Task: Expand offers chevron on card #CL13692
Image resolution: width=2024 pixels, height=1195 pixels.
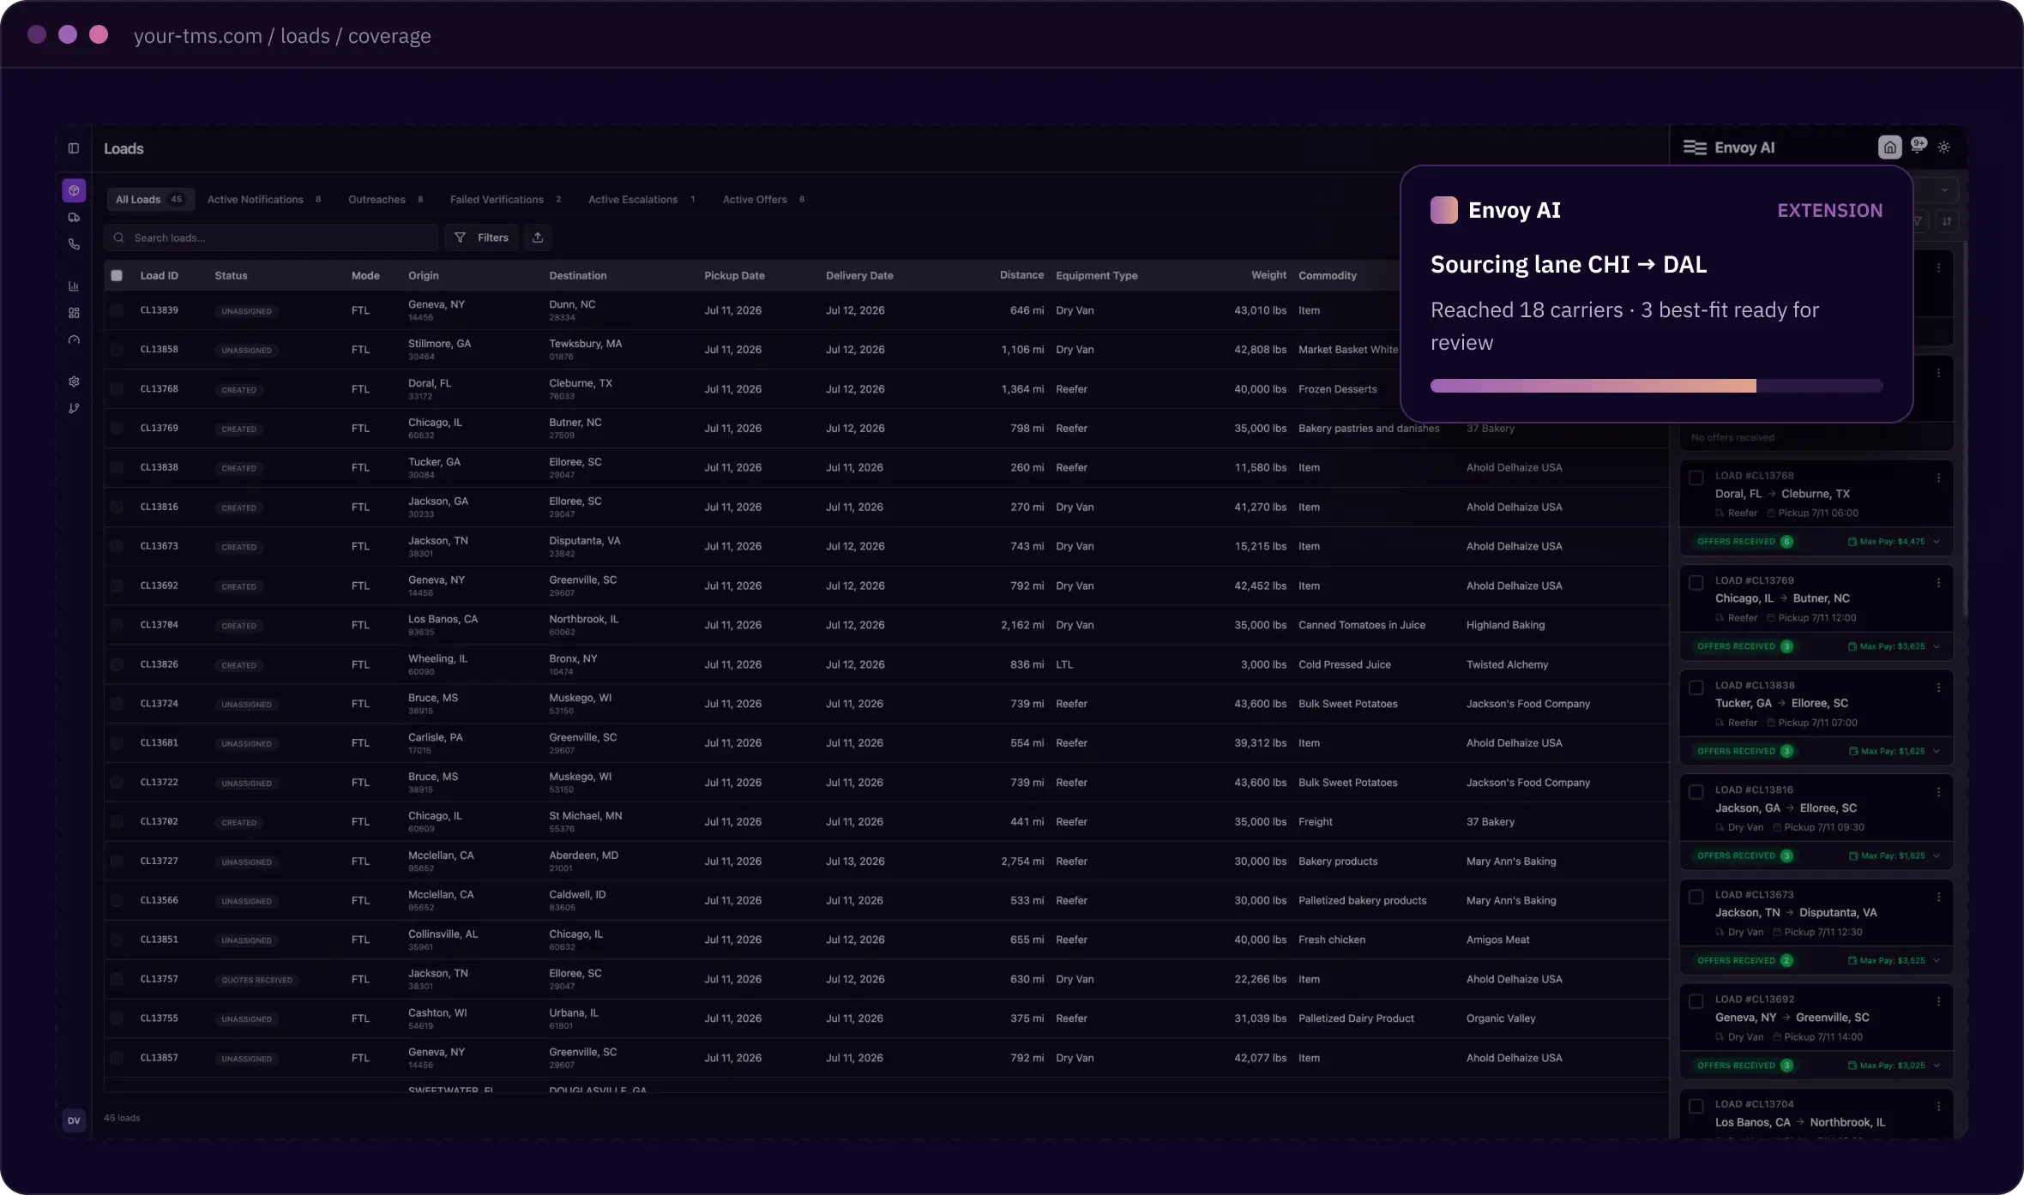Action: click(x=1937, y=1066)
